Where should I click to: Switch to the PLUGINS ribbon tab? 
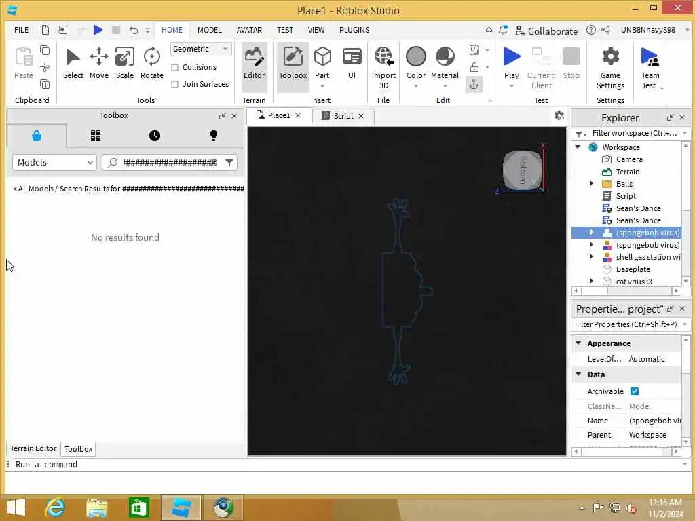(354, 30)
